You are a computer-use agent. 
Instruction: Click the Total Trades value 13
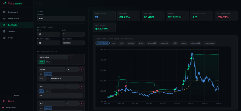tap(96, 17)
